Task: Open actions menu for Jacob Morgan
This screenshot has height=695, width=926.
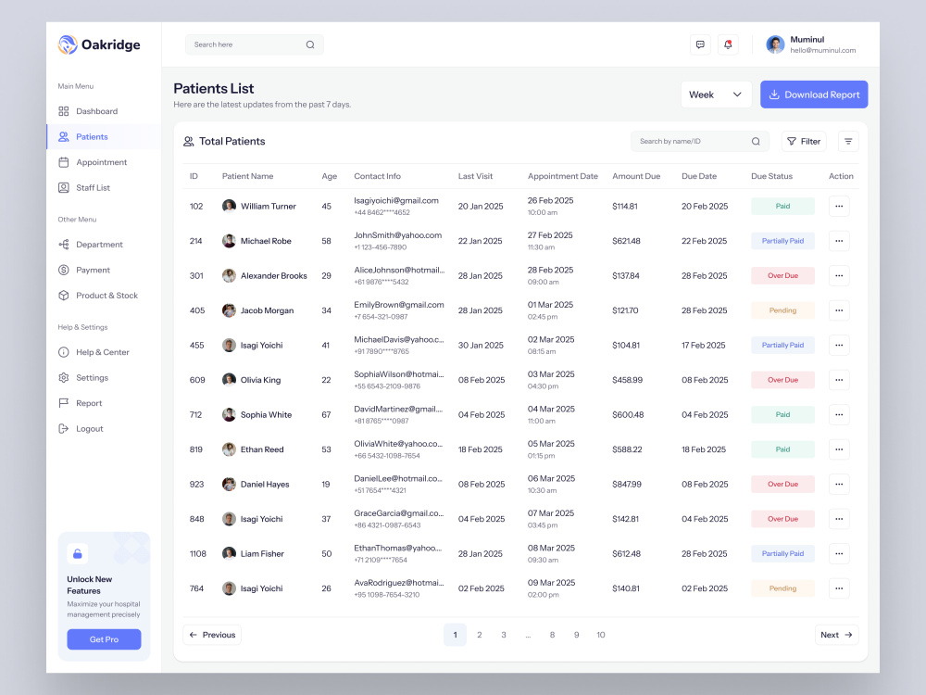Action: click(x=839, y=310)
